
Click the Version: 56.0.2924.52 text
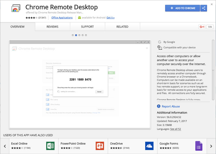point(169,117)
